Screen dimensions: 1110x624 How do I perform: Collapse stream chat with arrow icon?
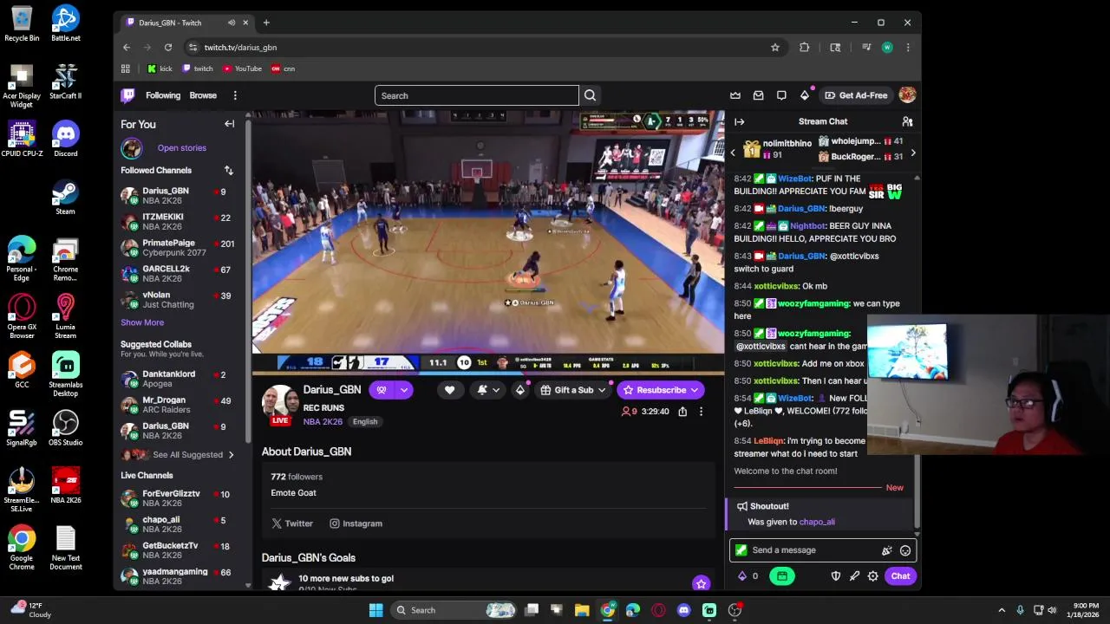(x=739, y=121)
